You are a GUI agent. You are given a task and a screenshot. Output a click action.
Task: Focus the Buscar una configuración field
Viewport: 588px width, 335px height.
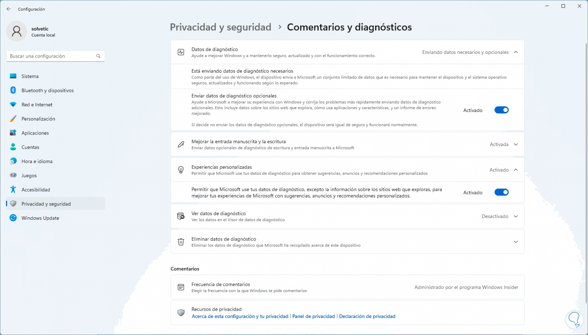[x=52, y=56]
